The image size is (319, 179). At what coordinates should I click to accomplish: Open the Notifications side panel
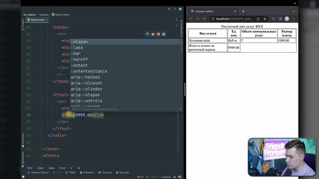181,28
